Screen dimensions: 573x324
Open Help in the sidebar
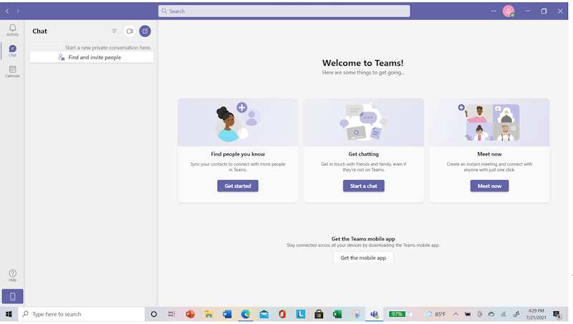pyautogui.click(x=12, y=275)
